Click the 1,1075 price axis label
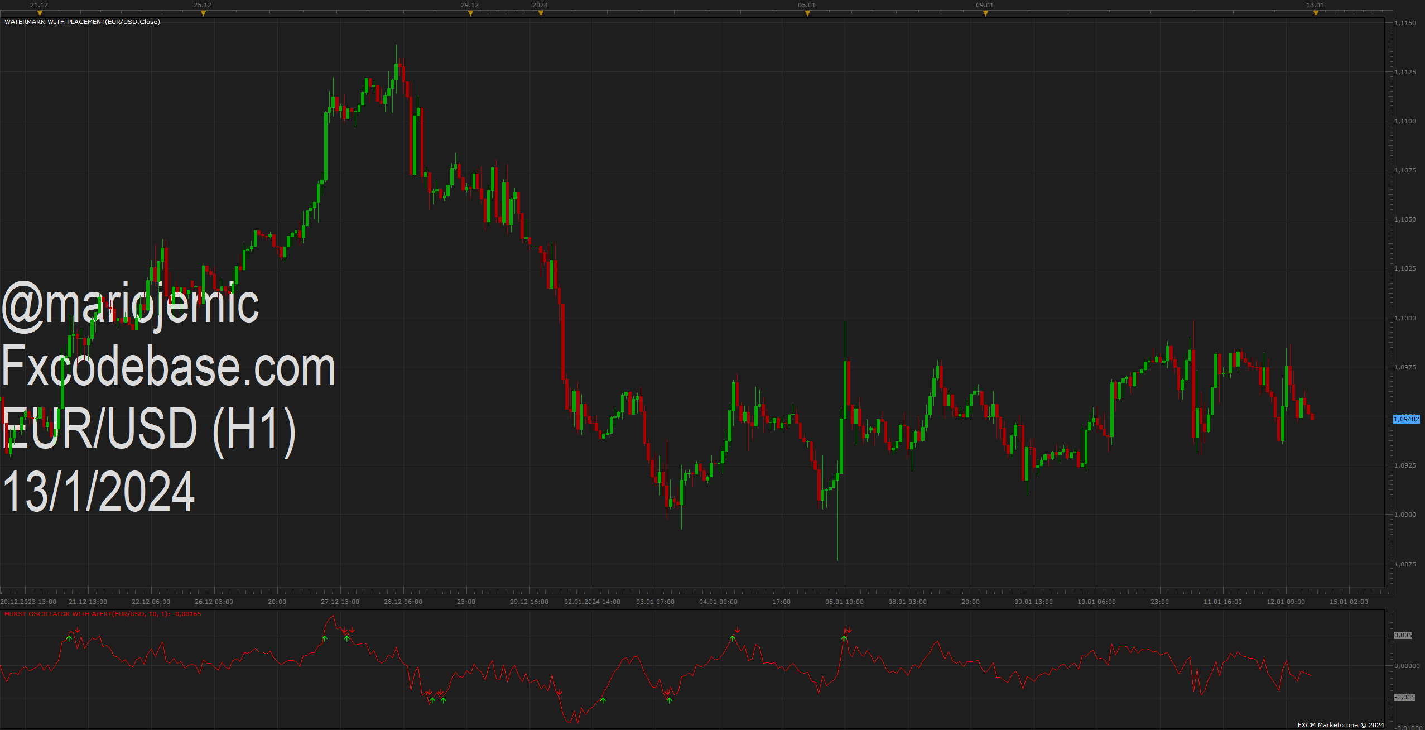The width and height of the screenshot is (1425, 730). pos(1405,170)
